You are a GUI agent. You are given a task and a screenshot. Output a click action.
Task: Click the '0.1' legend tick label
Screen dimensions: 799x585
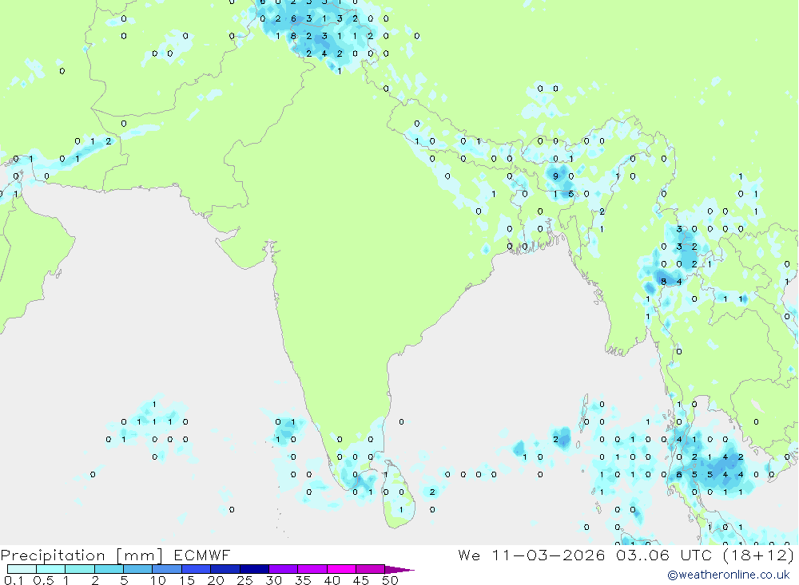tap(14, 580)
